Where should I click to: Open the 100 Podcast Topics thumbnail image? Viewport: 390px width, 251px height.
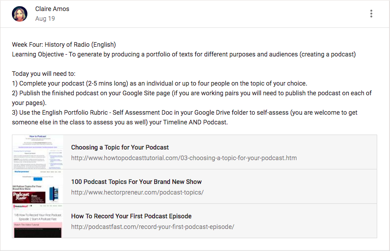tap(38, 186)
